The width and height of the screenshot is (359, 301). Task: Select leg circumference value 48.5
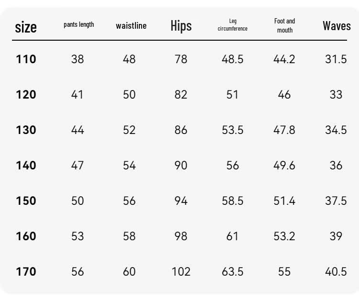[233, 59]
